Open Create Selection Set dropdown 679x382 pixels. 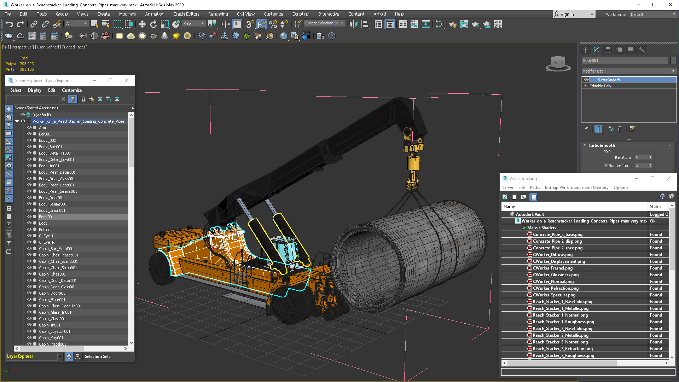324,23
